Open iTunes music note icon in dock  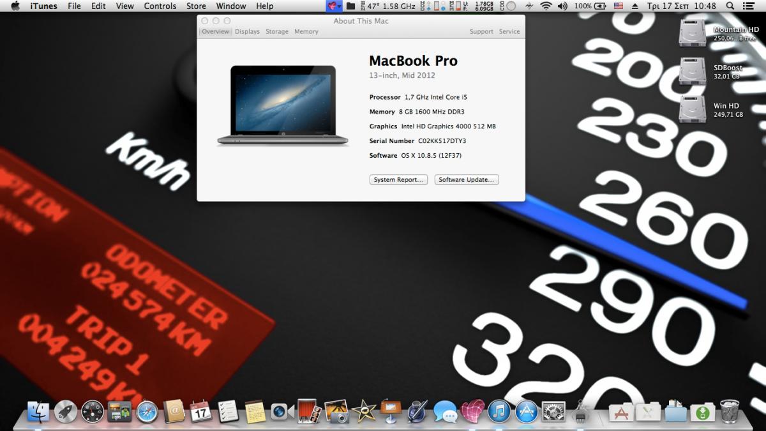499,412
